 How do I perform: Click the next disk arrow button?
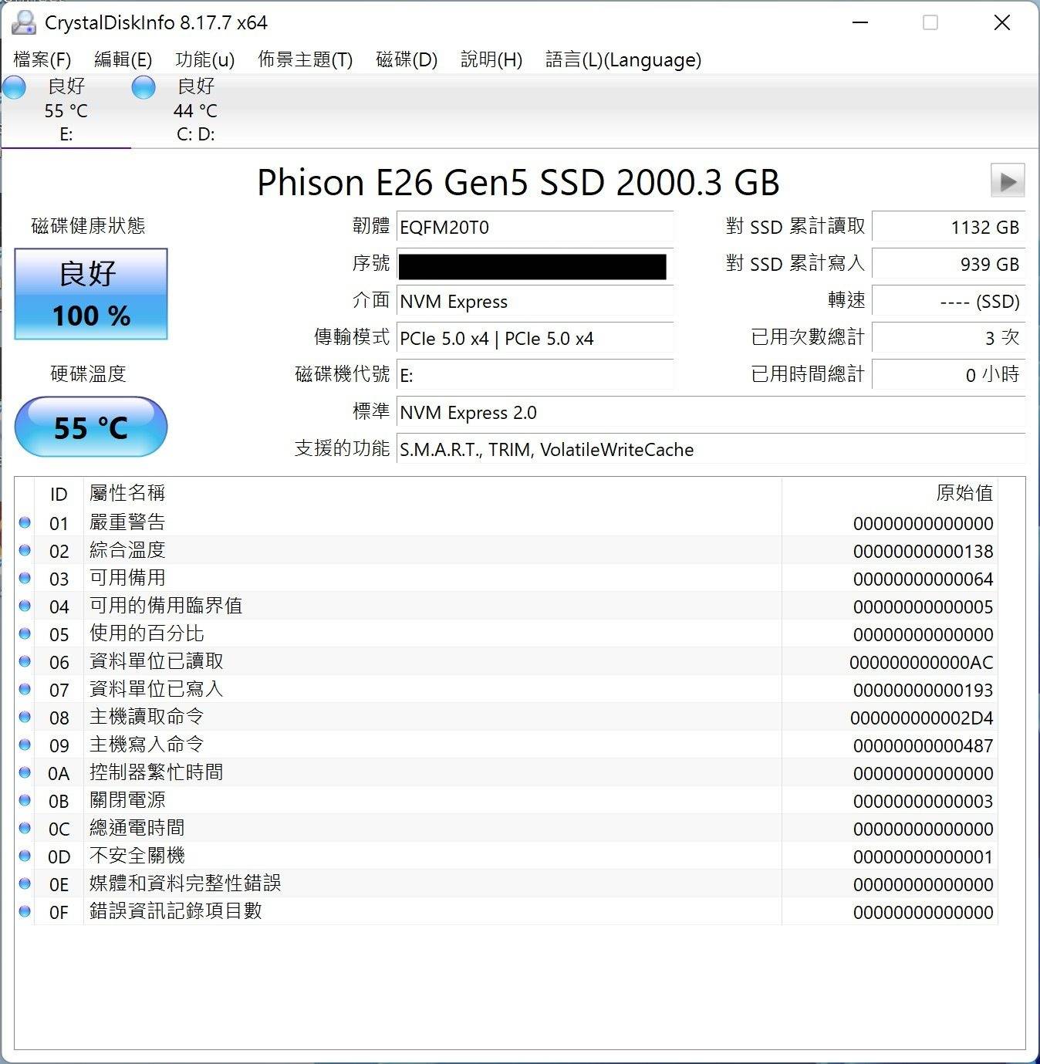(x=1007, y=181)
